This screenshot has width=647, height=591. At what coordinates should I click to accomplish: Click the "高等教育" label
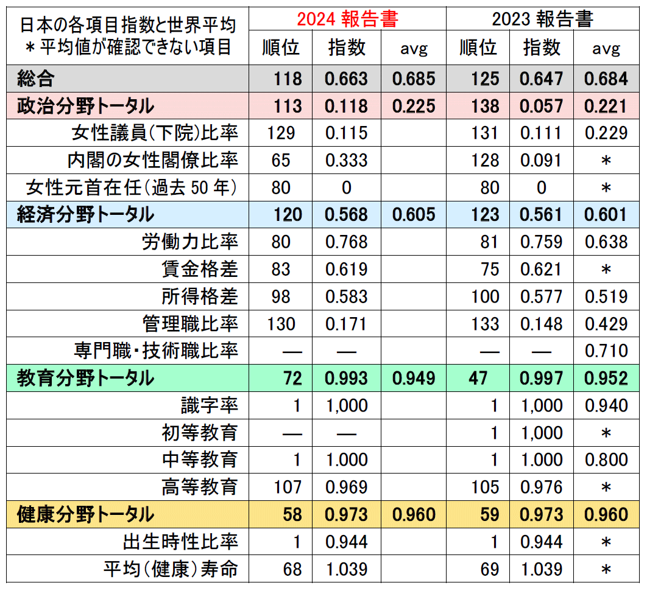coord(200,487)
